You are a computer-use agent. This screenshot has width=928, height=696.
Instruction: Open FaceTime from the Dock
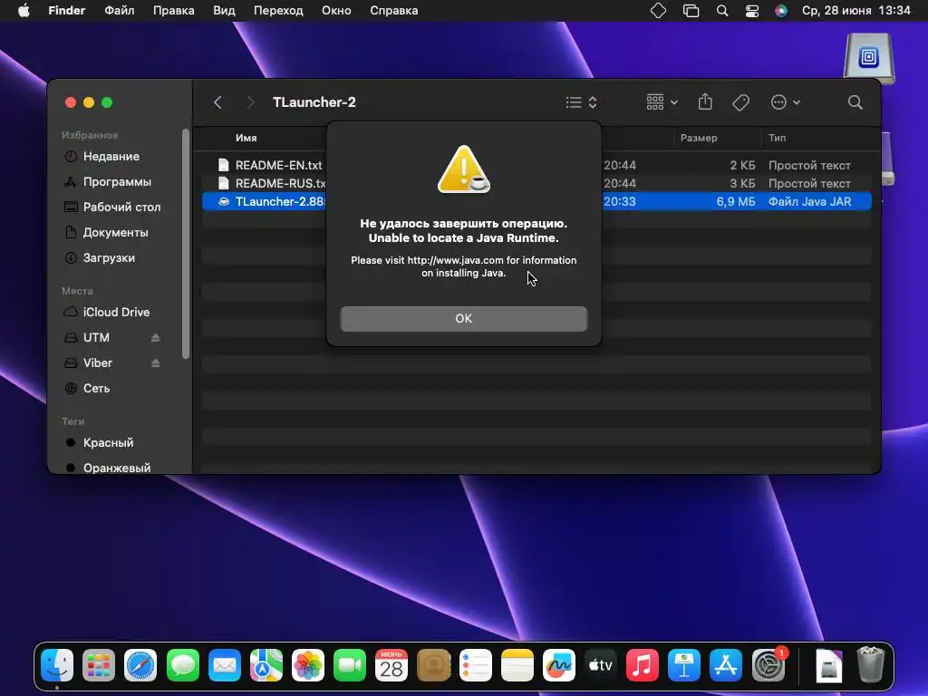click(350, 665)
